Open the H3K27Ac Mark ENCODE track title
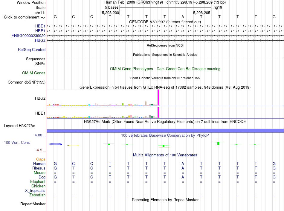This screenshot has height=211, width=284. coord(165,121)
